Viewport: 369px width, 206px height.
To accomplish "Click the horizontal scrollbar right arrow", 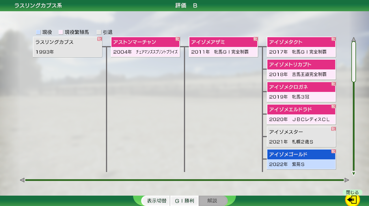I will click(x=347, y=180).
